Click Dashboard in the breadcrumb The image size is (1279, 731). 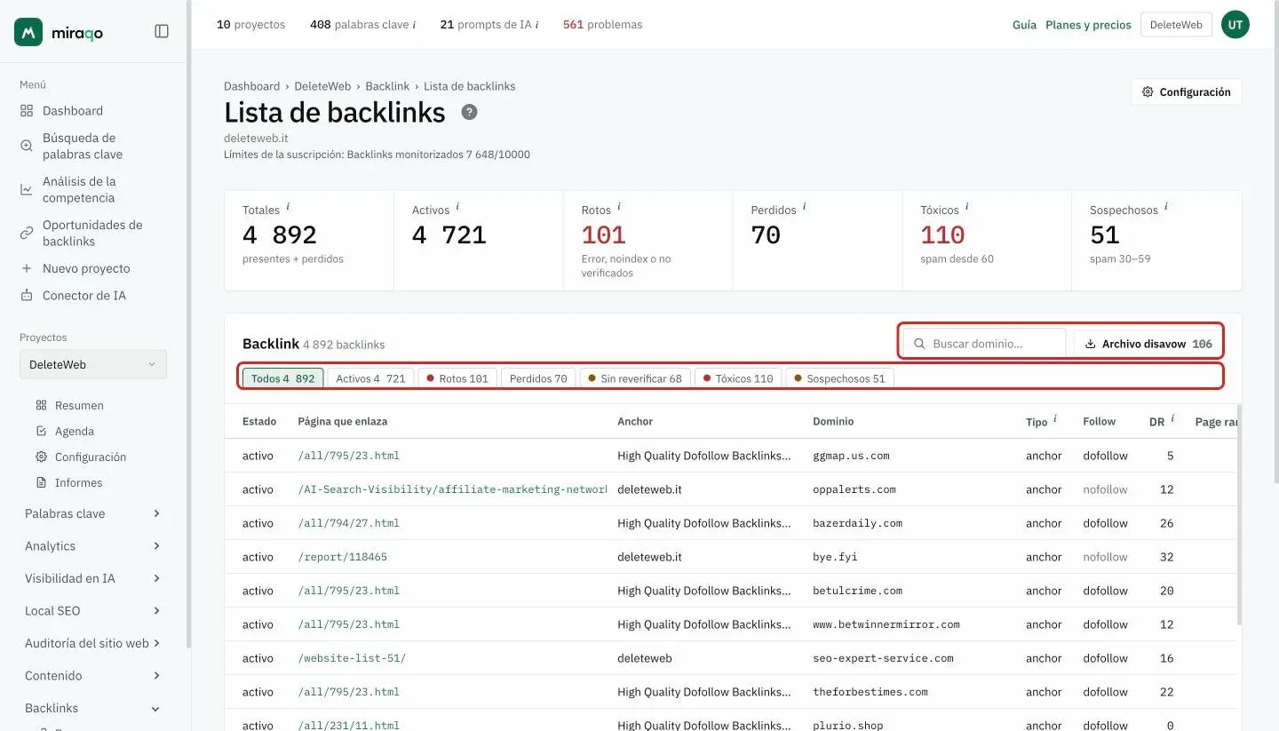pos(251,86)
